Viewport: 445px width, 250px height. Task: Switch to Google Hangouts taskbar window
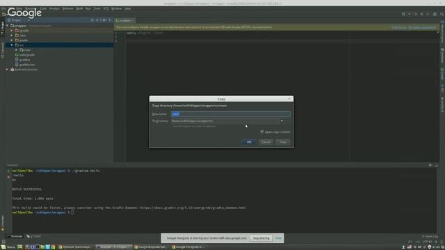[188, 247]
